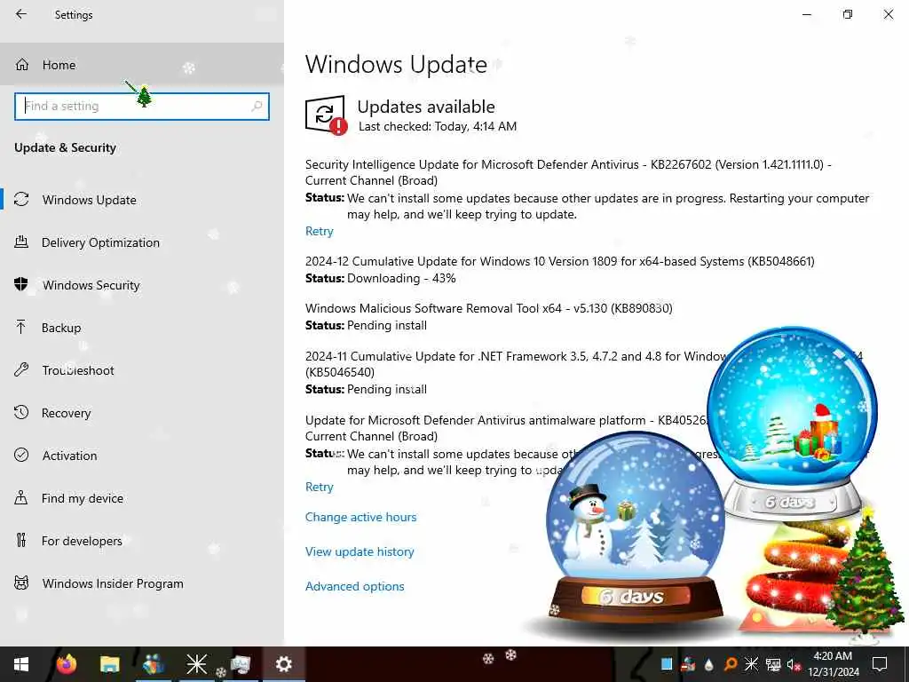Click the Update & Security section heading

click(65, 148)
